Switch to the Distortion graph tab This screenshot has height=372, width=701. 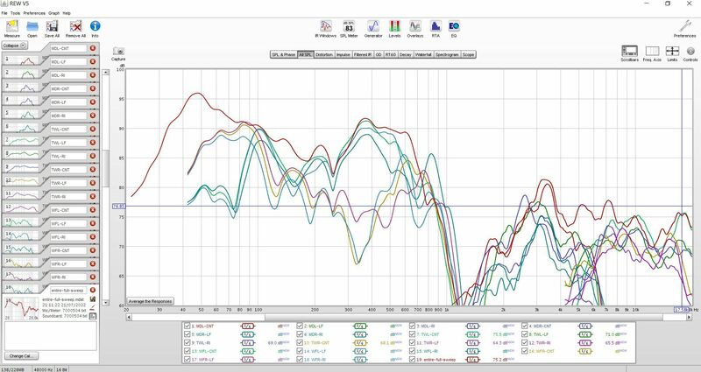coord(324,54)
